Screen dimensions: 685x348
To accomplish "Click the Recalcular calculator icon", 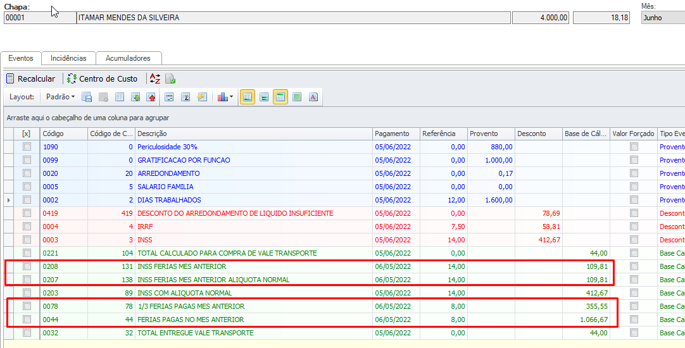I will pos(10,78).
